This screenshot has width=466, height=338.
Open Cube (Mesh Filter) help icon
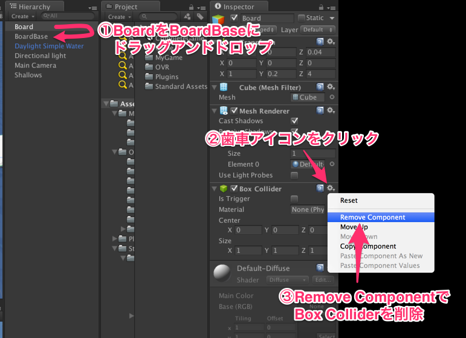320,87
